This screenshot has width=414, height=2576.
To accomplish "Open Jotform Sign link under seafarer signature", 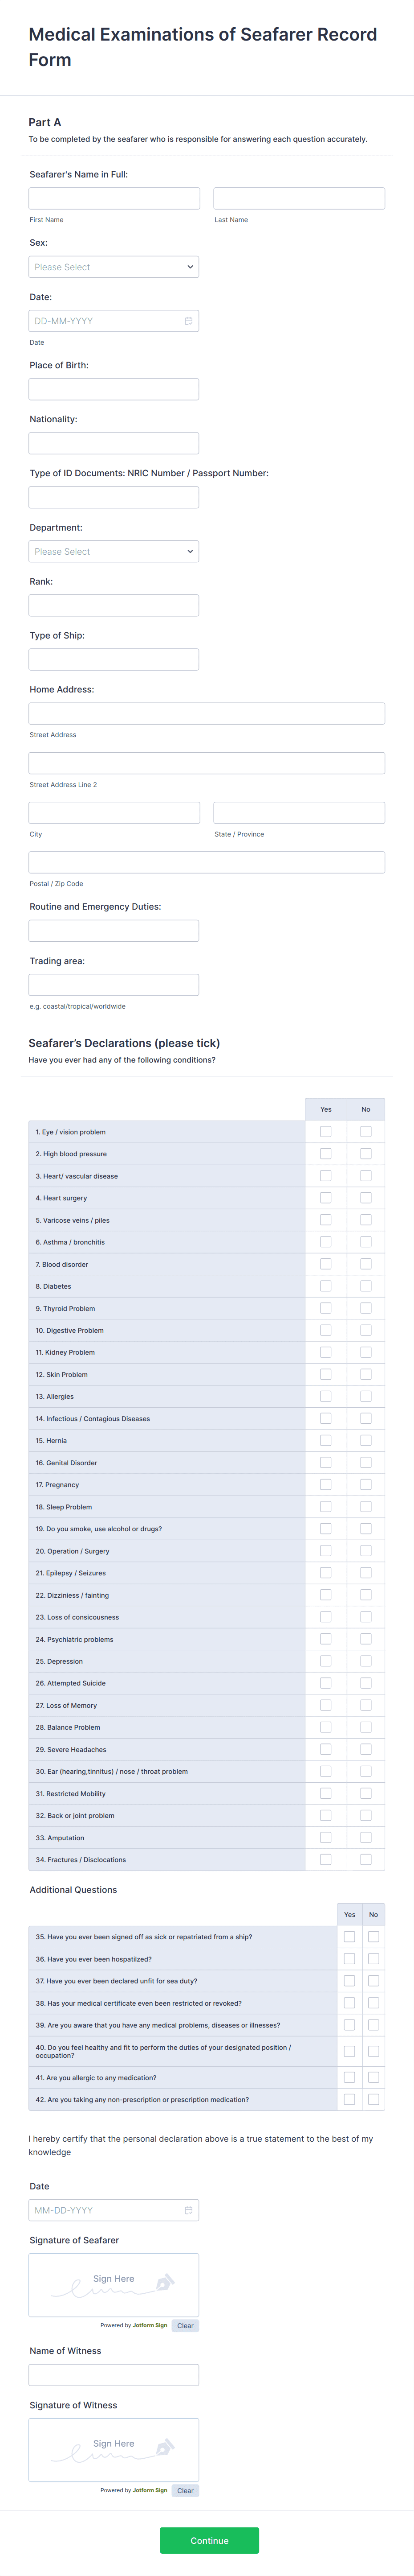I will 150,2325.
